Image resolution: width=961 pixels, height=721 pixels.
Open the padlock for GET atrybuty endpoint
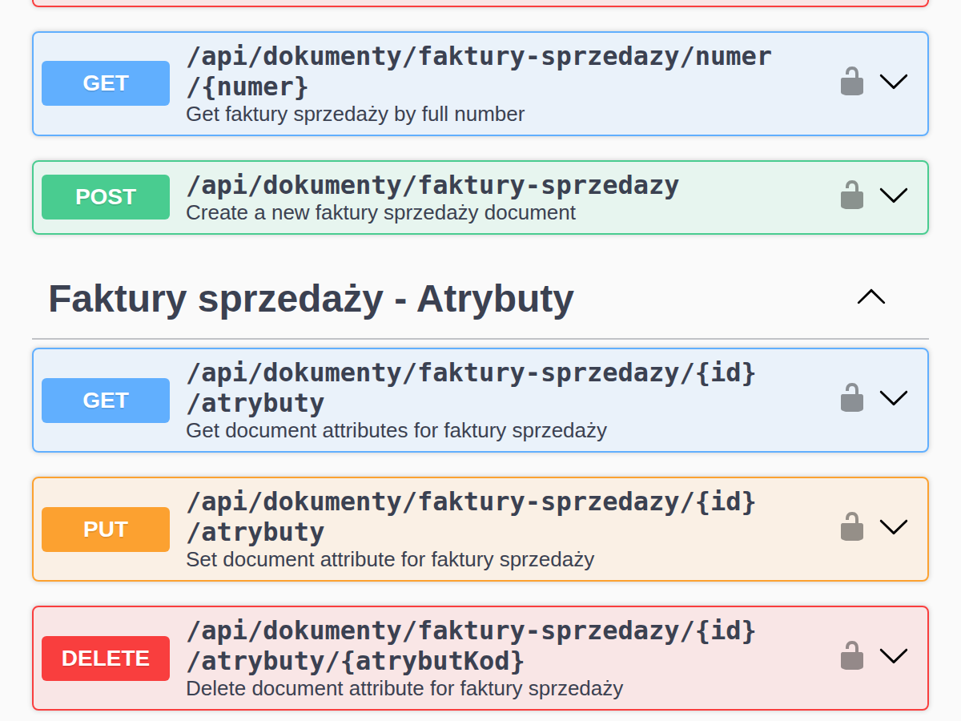click(x=851, y=398)
